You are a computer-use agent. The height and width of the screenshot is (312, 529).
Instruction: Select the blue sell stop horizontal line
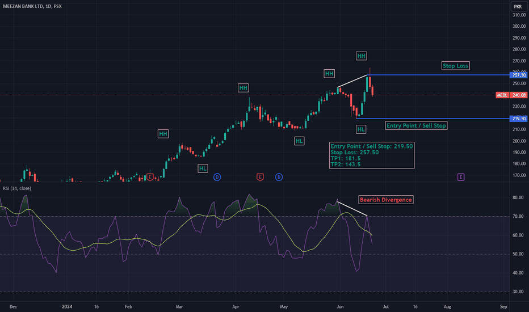[x=434, y=119]
